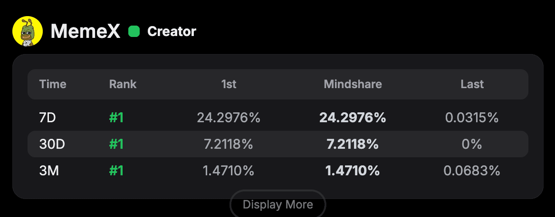Click the bold 7.2118% mindshare value
This screenshot has height=217, width=555.
pyautogui.click(x=353, y=144)
